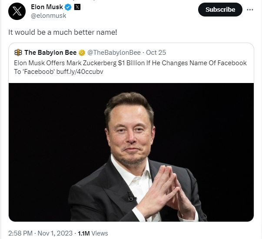Open the Oct 25 quoted post date
Screen dimensions: 262x239
click(156, 53)
